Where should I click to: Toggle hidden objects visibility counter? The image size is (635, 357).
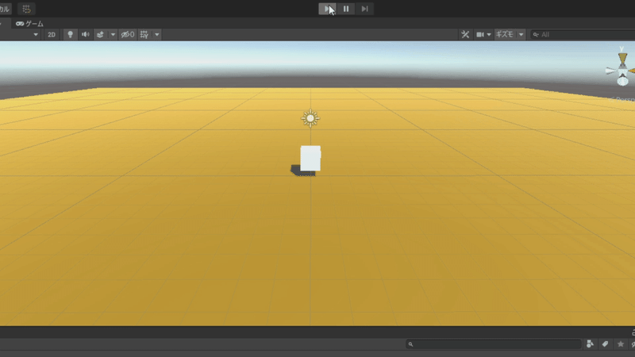[128, 35]
